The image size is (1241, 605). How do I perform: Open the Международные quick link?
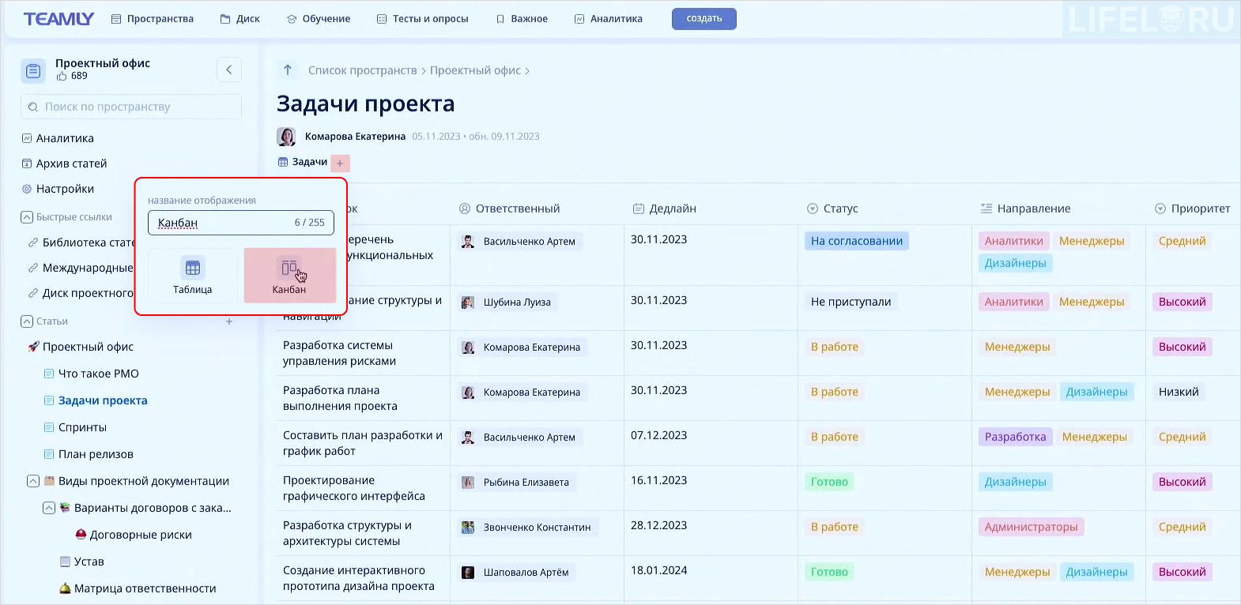[x=81, y=268]
